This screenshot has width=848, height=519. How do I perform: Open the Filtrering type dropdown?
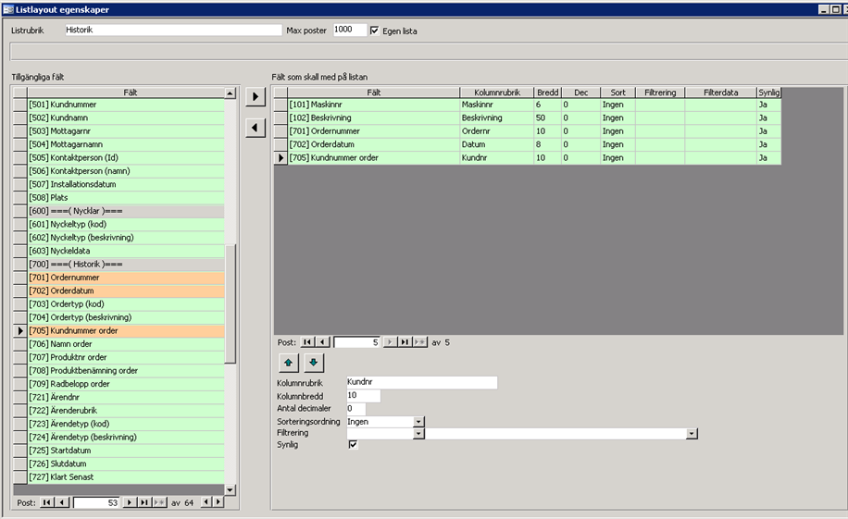click(x=418, y=433)
